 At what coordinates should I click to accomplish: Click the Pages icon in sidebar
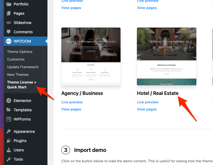click(9, 13)
